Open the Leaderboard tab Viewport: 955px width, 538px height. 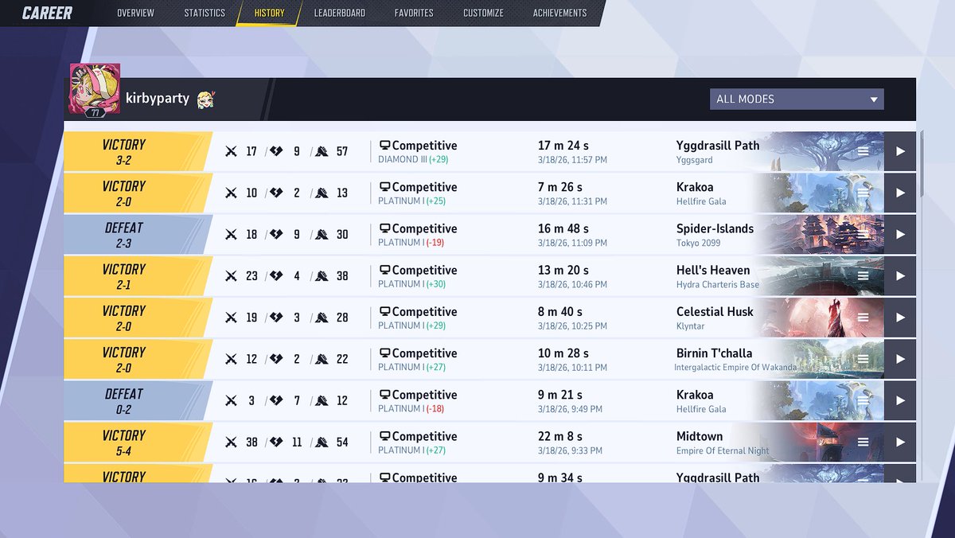coord(339,13)
